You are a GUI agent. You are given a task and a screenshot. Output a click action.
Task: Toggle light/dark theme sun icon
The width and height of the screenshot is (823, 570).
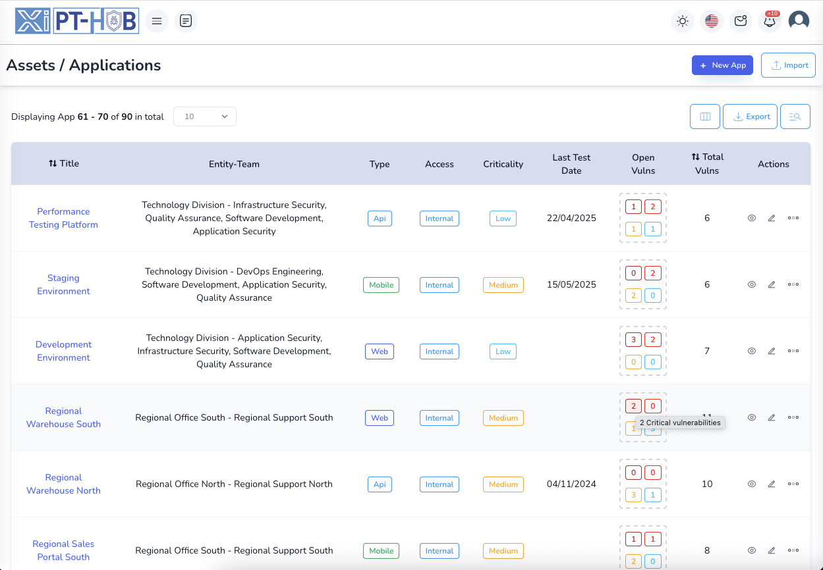[683, 21]
